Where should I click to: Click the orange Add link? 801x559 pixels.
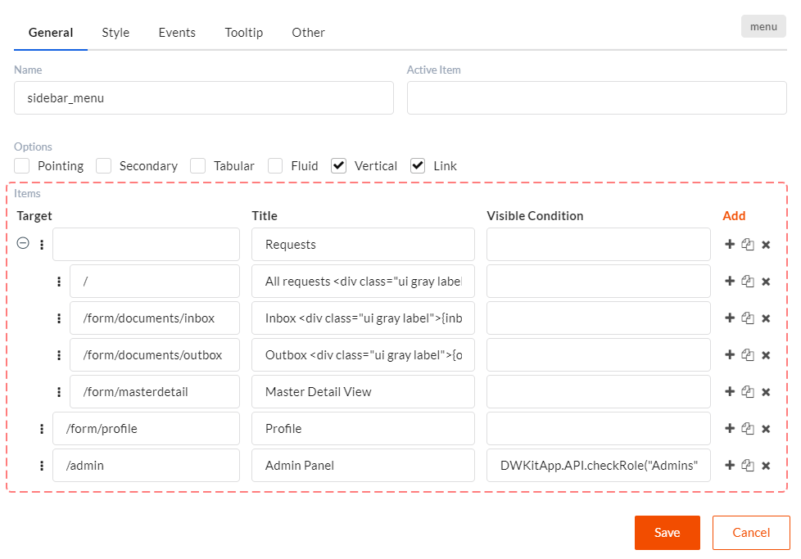tap(734, 216)
